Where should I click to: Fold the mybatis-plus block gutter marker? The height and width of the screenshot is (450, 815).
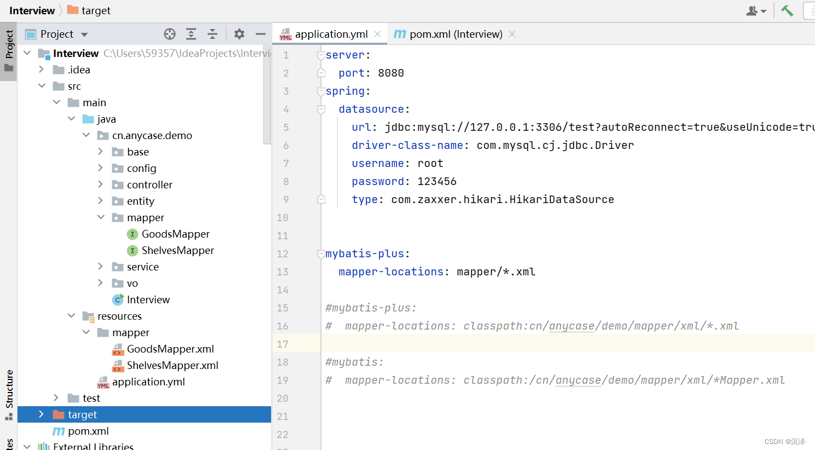322,254
